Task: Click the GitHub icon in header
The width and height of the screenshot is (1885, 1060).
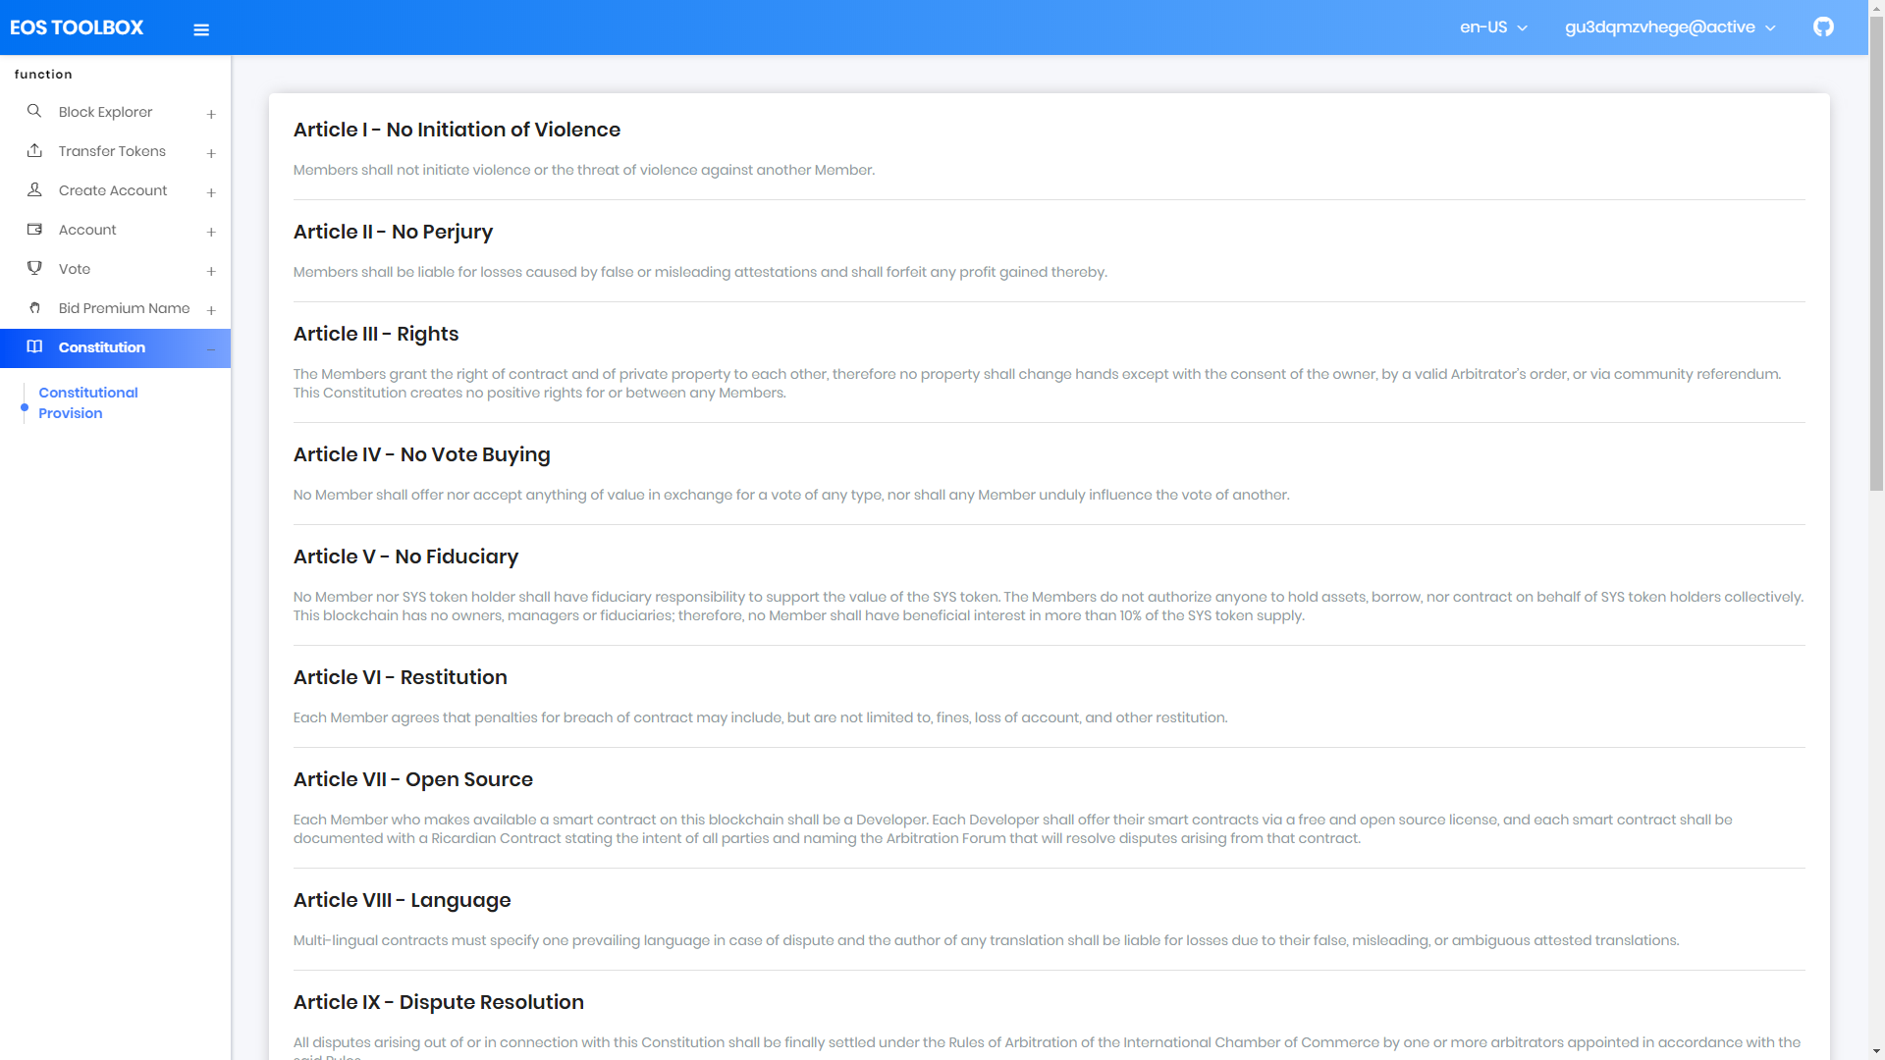Action: tap(1823, 27)
